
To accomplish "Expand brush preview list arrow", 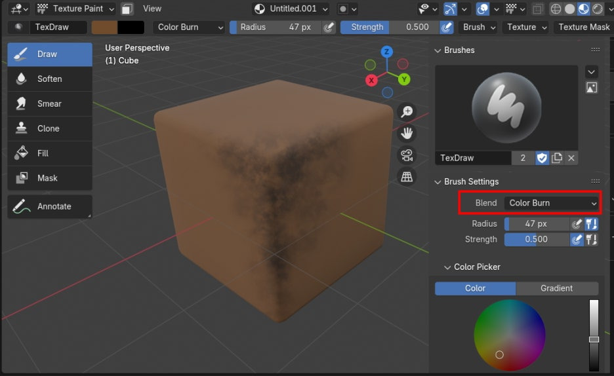I will [x=591, y=72].
